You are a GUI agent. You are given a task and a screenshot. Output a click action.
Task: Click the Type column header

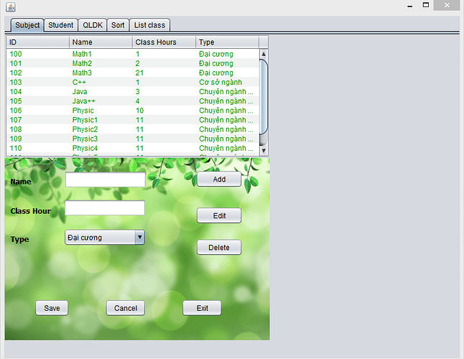click(226, 42)
